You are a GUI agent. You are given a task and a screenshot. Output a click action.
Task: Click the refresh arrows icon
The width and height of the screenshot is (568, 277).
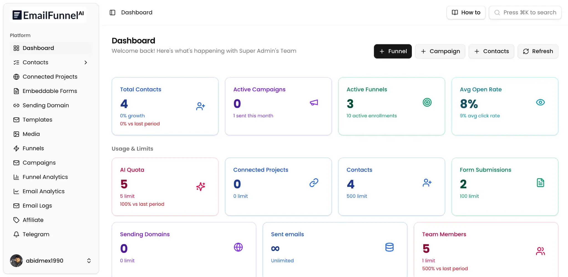(526, 51)
